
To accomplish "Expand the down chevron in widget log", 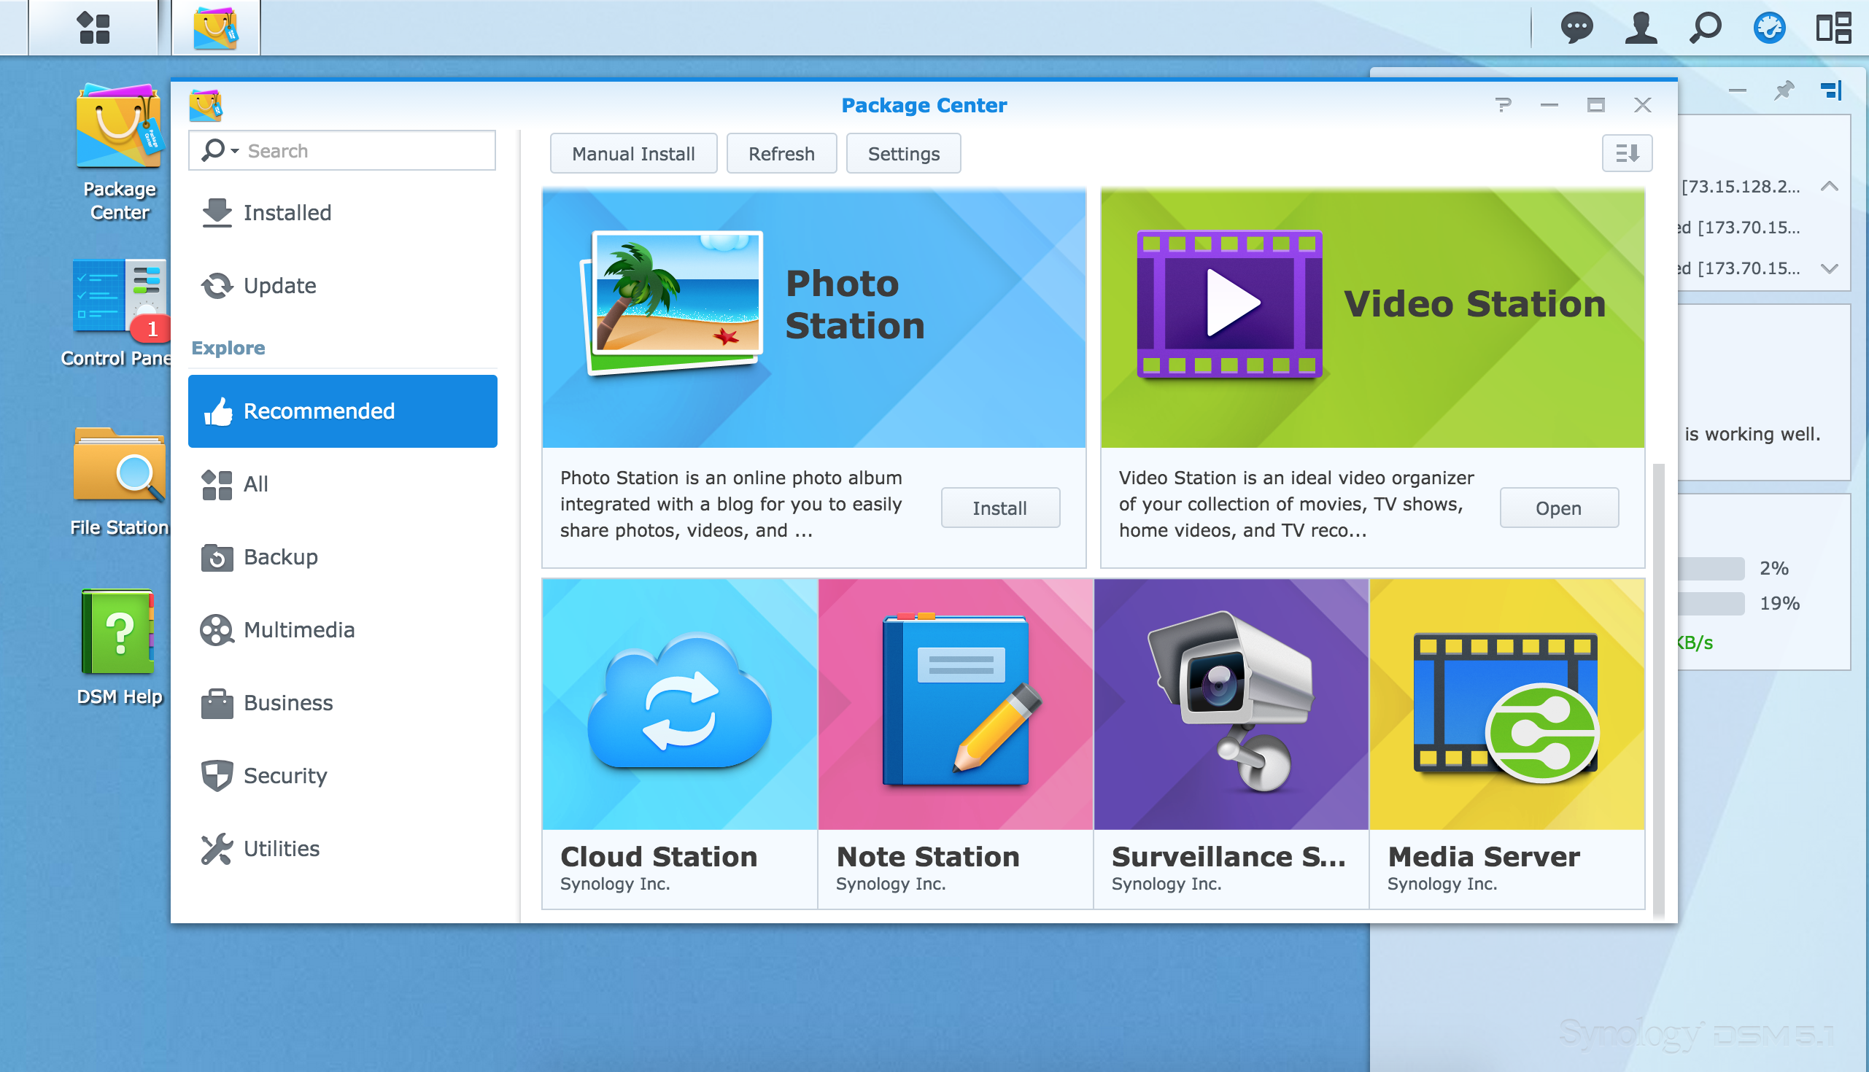I will pyautogui.click(x=1829, y=268).
